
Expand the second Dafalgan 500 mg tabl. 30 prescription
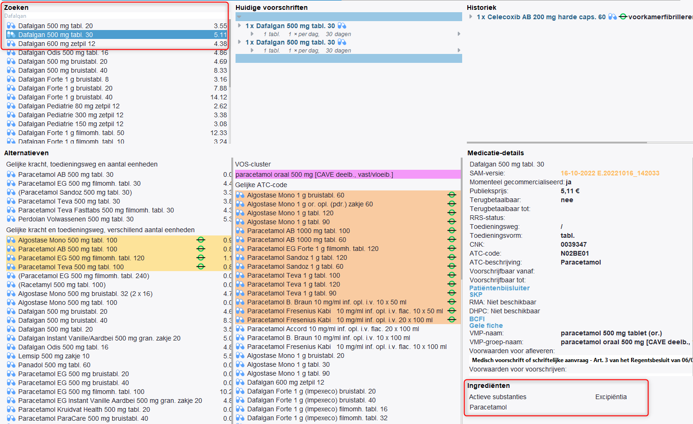click(240, 42)
